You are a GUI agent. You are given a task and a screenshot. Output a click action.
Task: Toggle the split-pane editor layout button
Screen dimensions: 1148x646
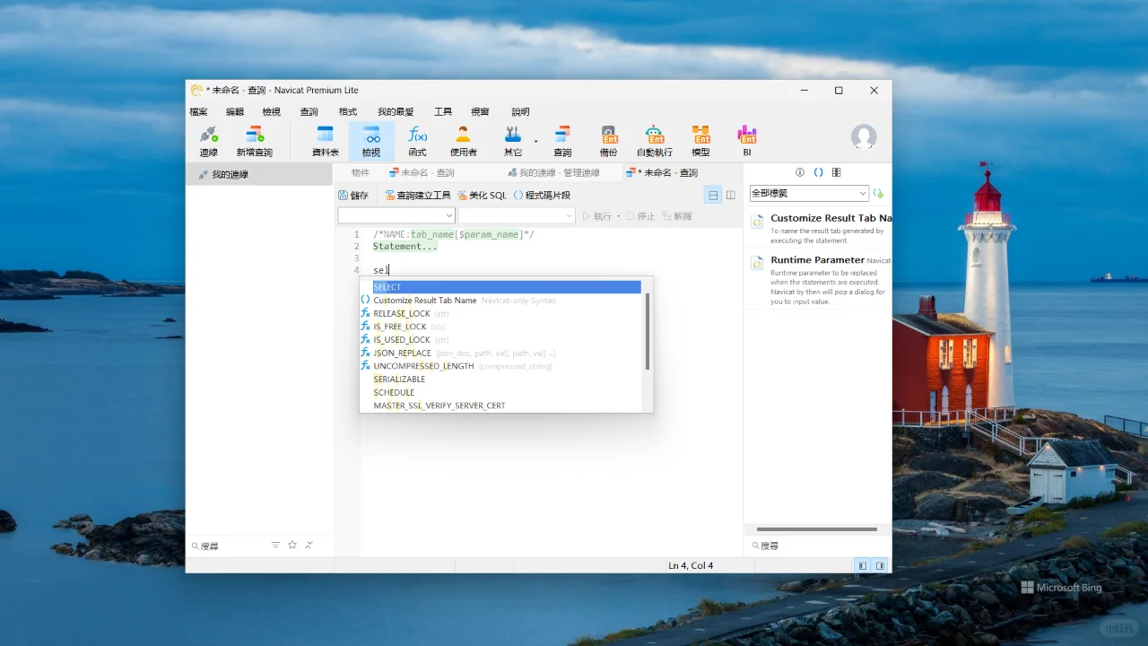[x=731, y=195]
